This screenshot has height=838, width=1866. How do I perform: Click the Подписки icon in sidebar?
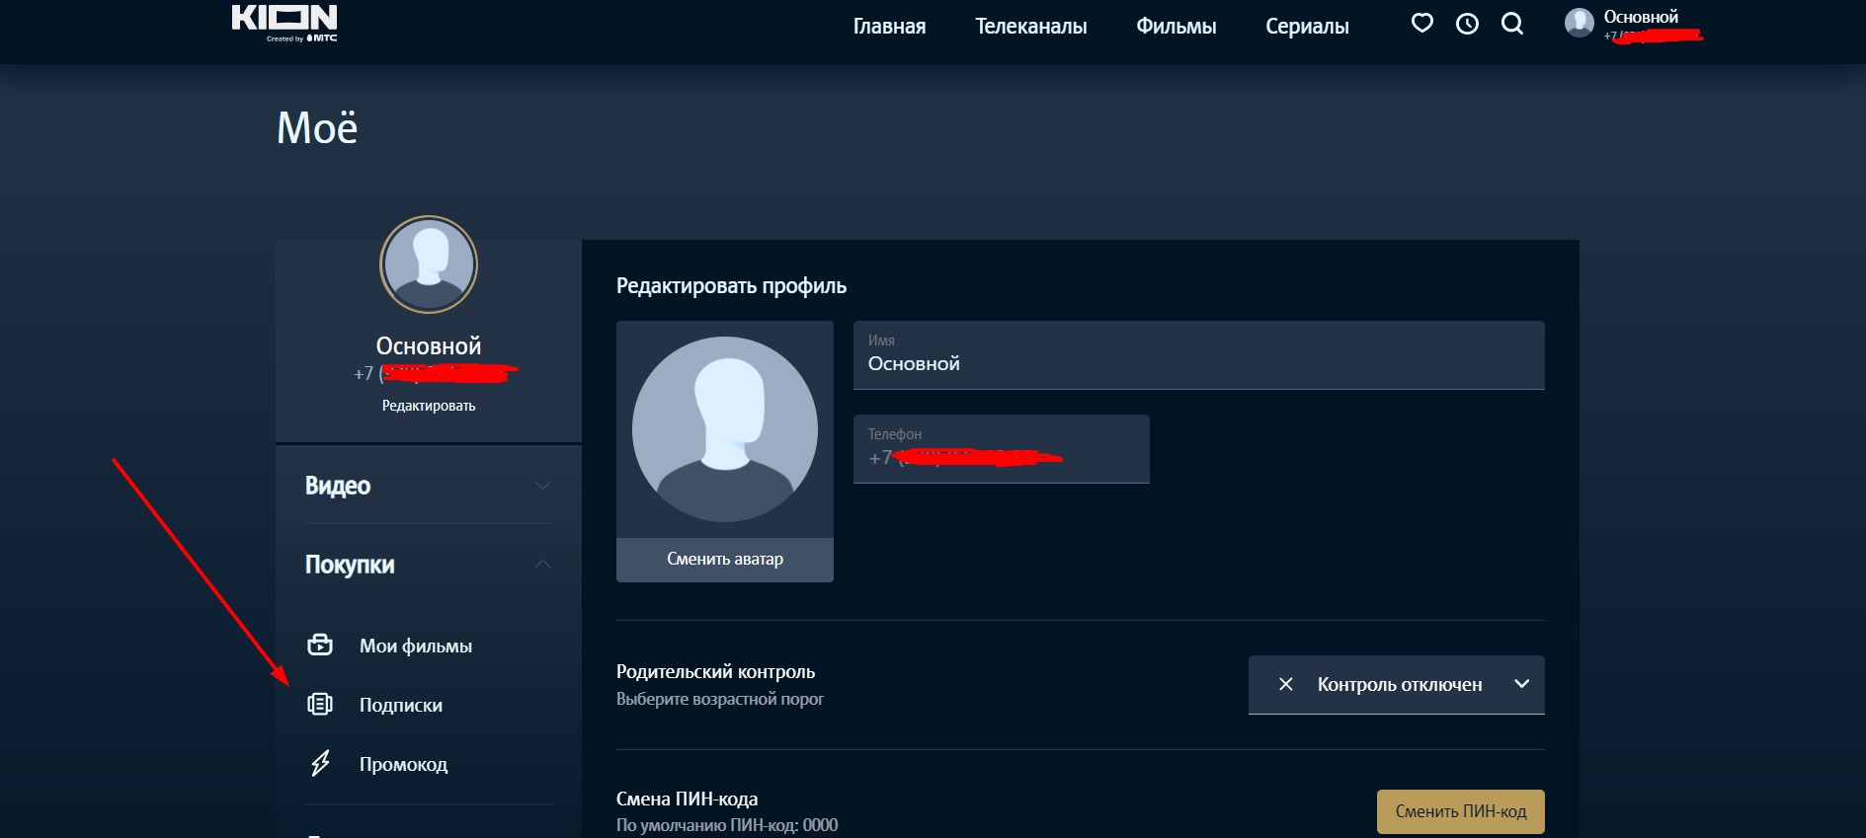[x=320, y=705]
